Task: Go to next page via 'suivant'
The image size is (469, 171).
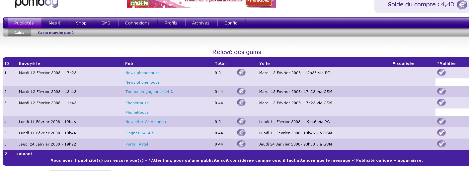Action: (24, 154)
